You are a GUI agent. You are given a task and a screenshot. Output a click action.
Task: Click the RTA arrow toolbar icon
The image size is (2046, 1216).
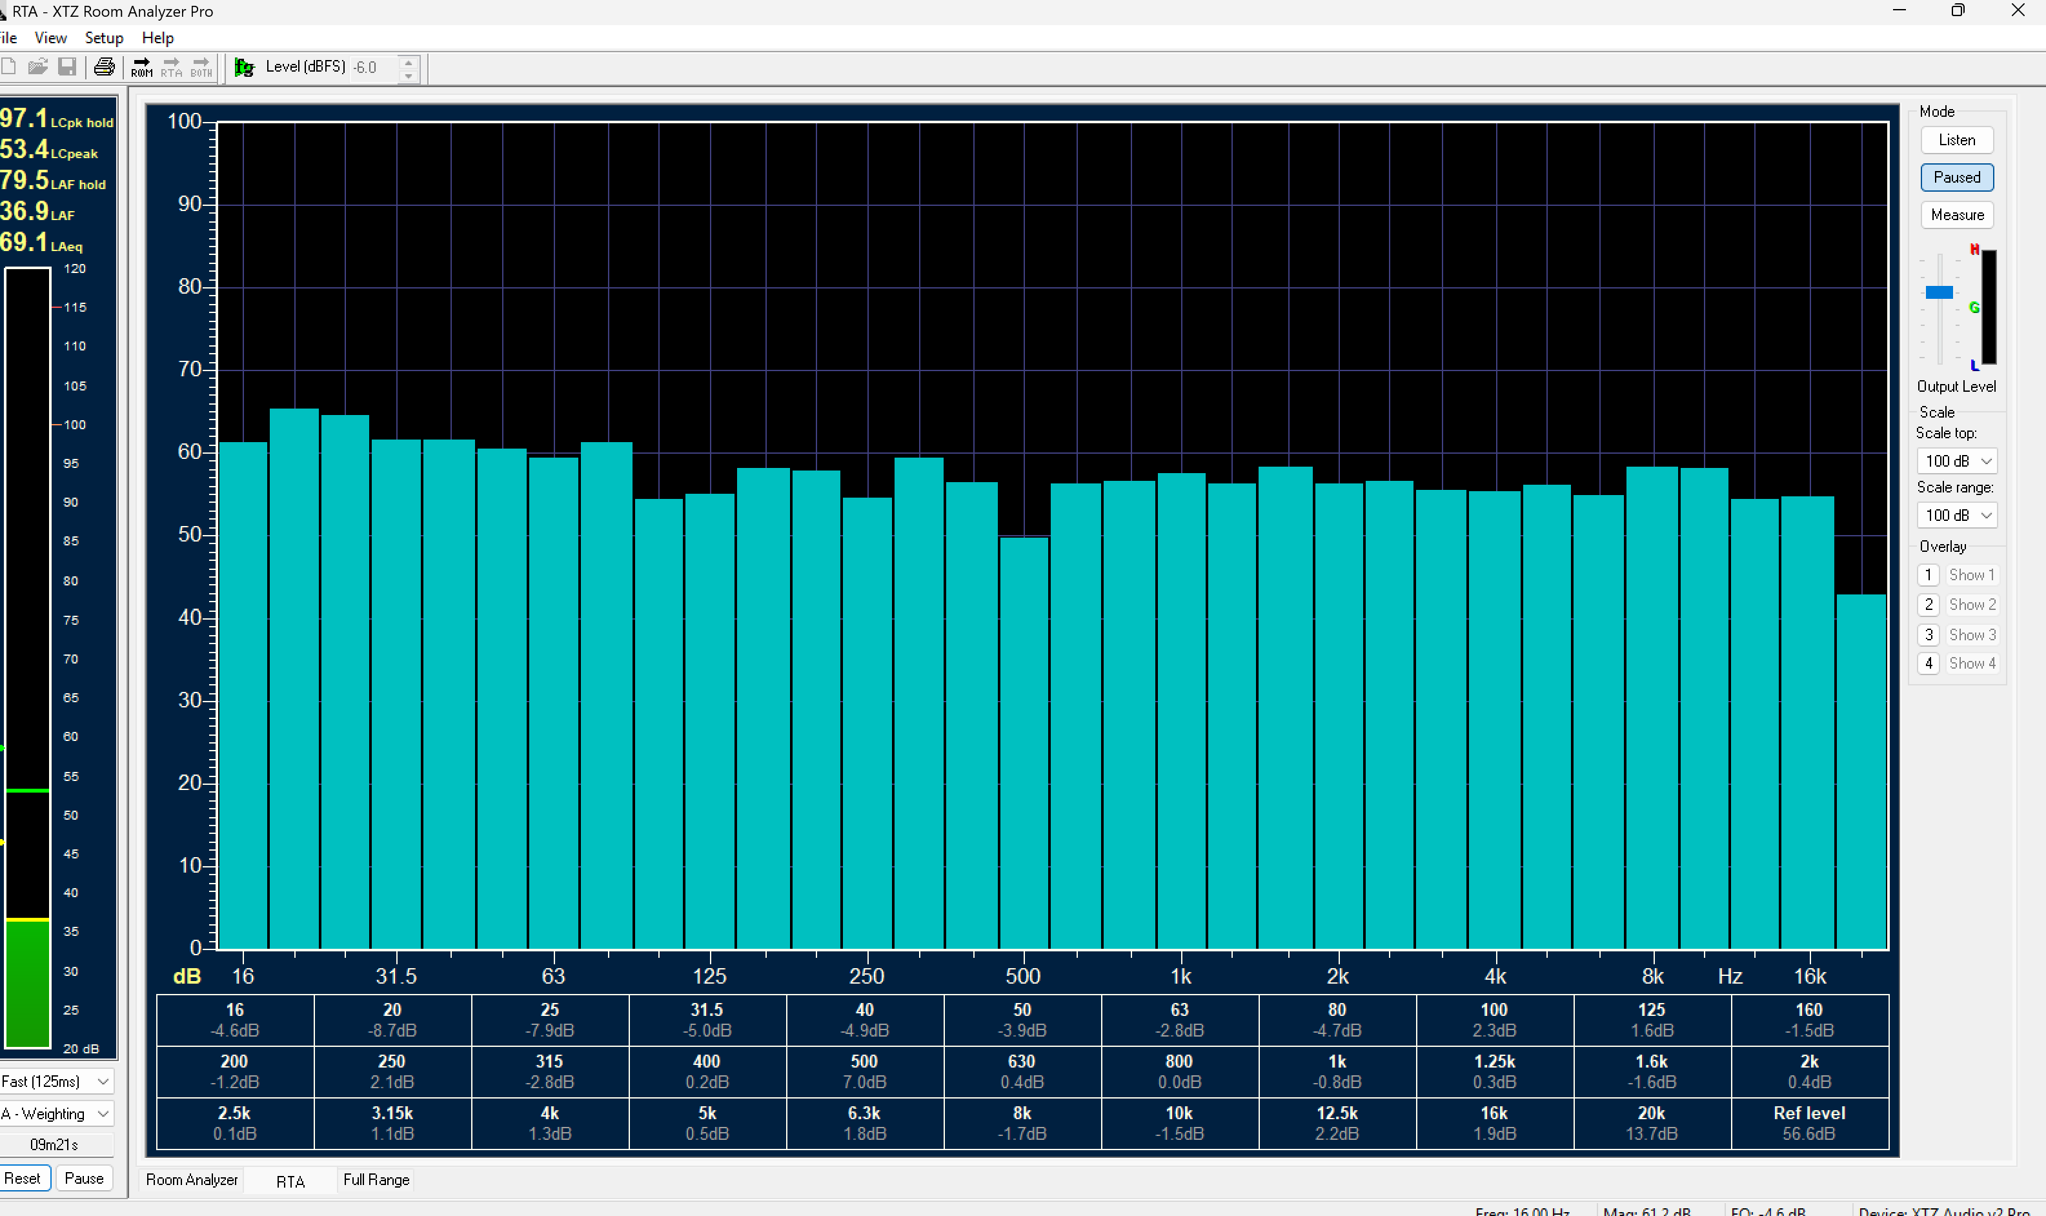coord(171,66)
